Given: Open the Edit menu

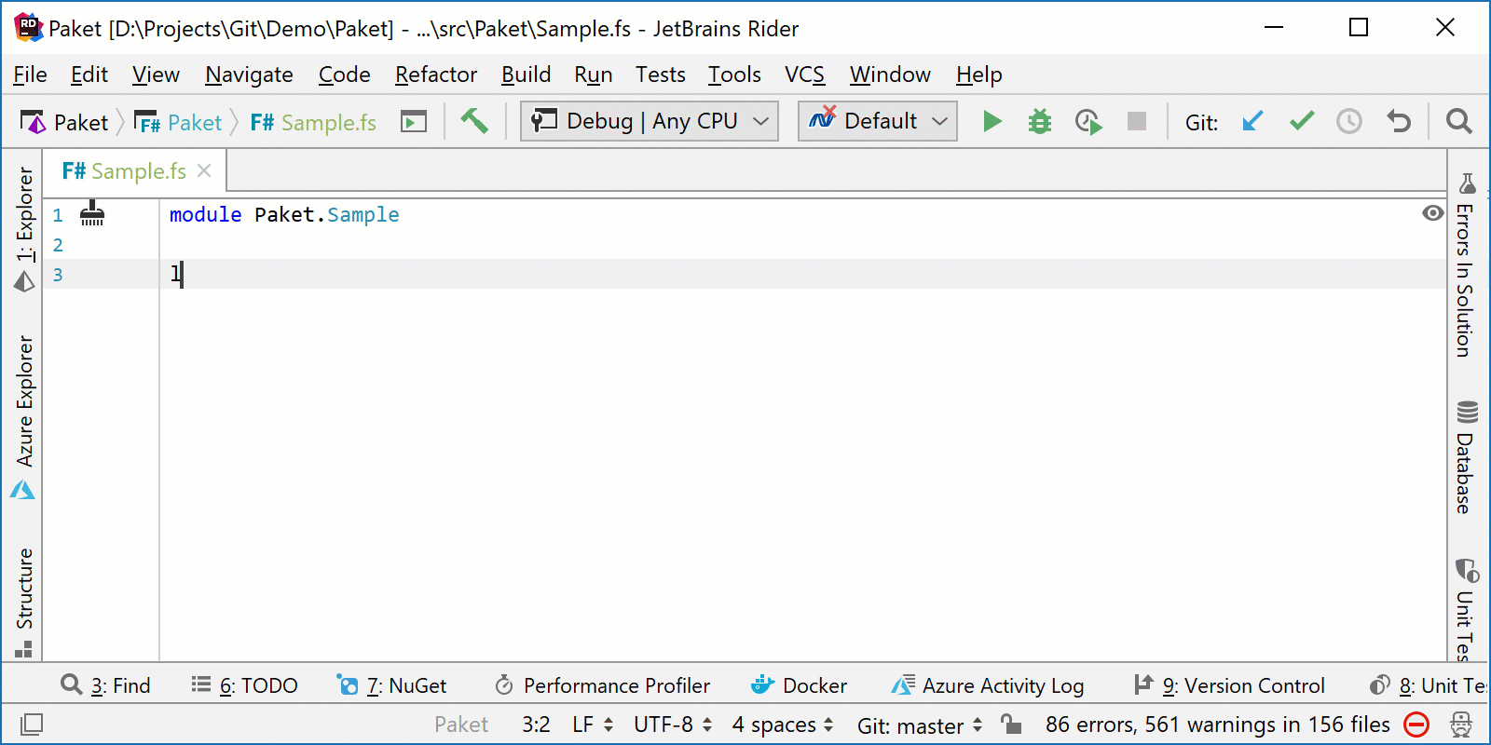Looking at the screenshot, I should (89, 74).
